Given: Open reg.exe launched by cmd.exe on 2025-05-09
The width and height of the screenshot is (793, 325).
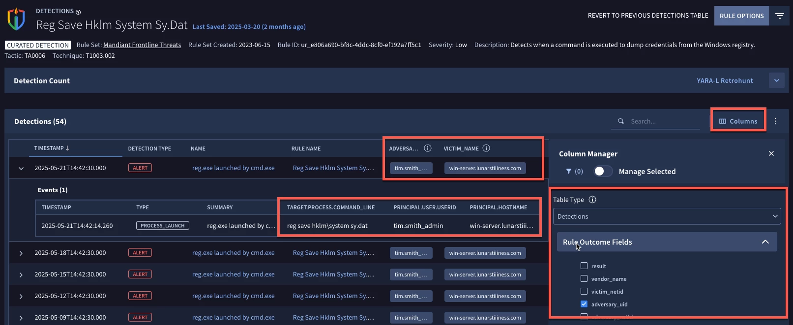Looking at the screenshot, I should coord(233,317).
